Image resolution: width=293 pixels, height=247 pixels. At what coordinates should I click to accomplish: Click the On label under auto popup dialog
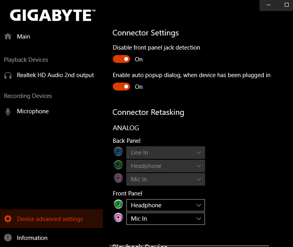[x=139, y=87]
